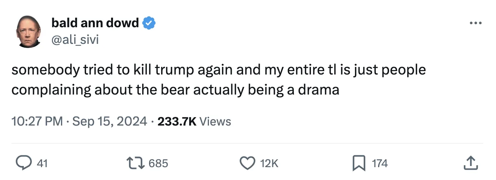496x180 pixels.
Task: Click the bookmark count 174
Action: click(380, 163)
